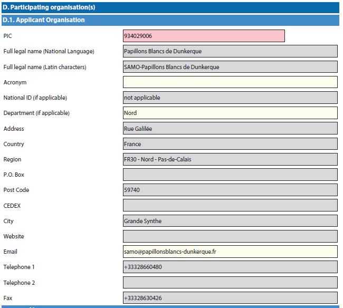Click the P.O. Box label
This screenshot has width=343, height=308.
point(14,175)
